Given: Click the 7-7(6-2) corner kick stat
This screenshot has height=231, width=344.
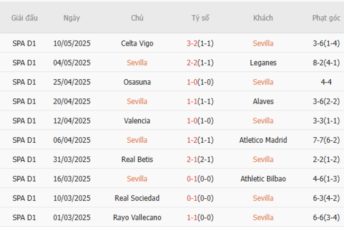Looking at the screenshot, I should [x=326, y=140].
